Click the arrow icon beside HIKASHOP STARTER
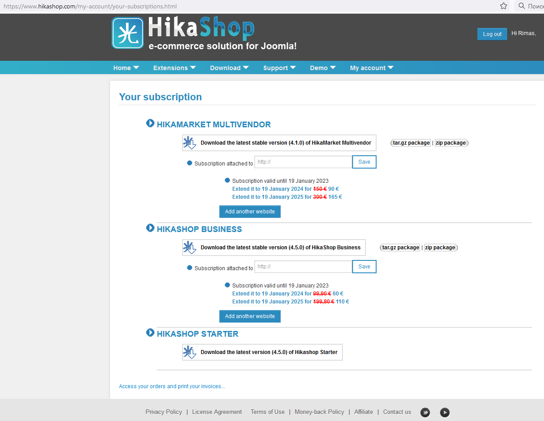 (150, 333)
